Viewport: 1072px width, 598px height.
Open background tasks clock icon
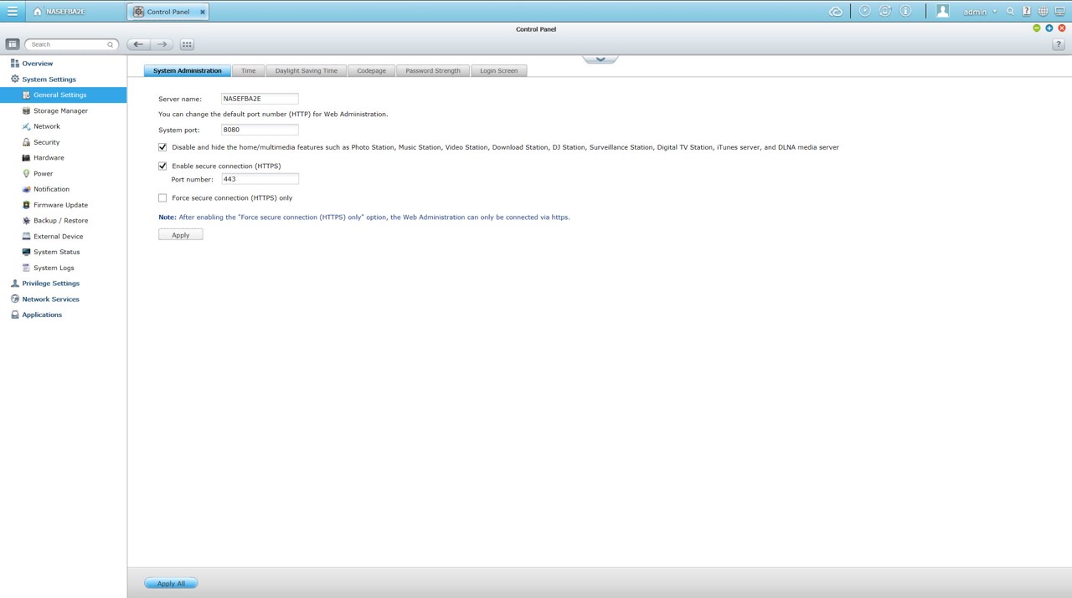(x=864, y=11)
